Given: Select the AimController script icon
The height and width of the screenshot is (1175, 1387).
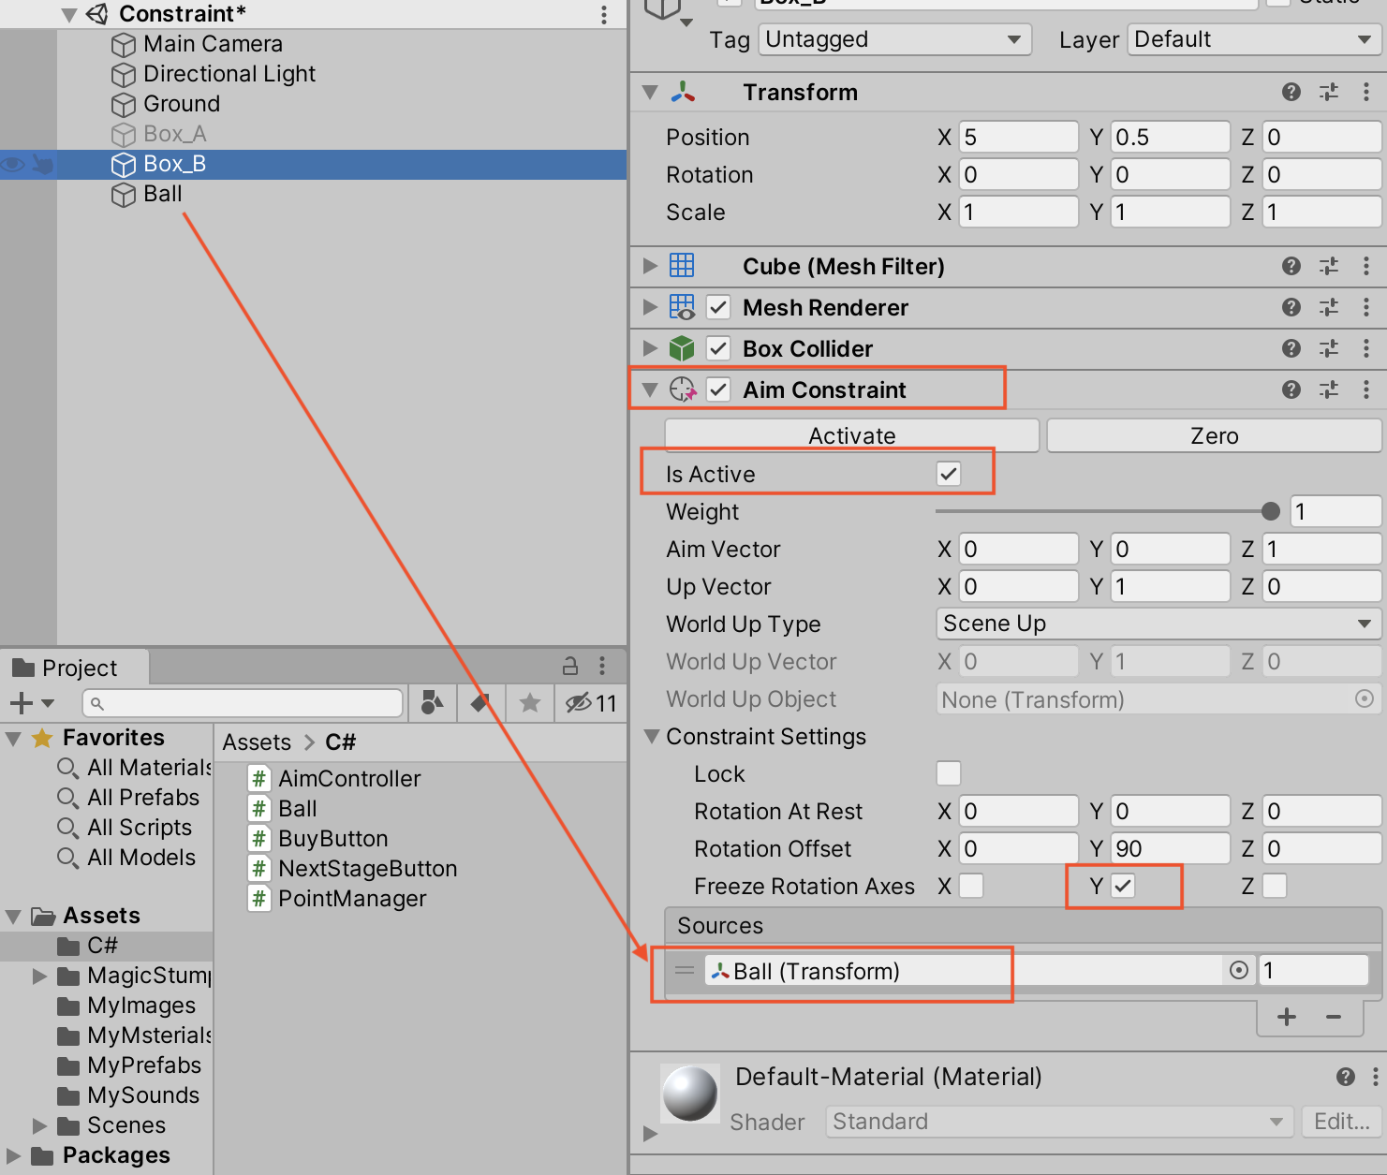Looking at the screenshot, I should (258, 778).
